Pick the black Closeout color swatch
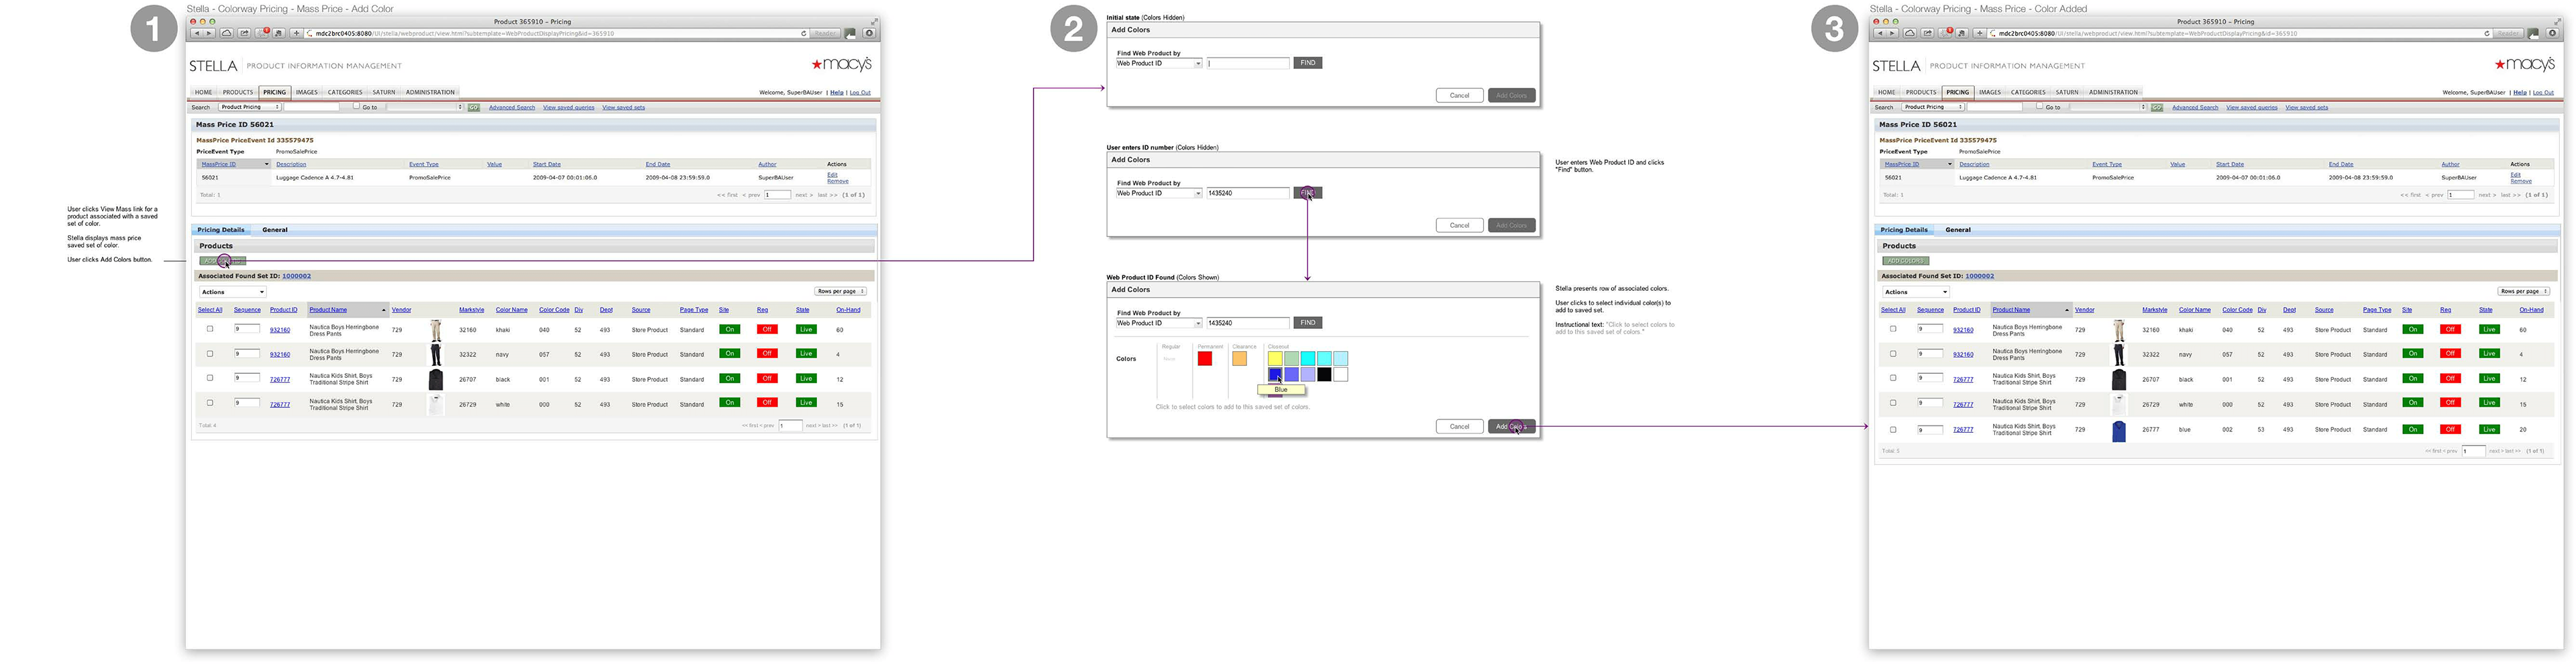This screenshot has width=2576, height=664. (x=1324, y=375)
